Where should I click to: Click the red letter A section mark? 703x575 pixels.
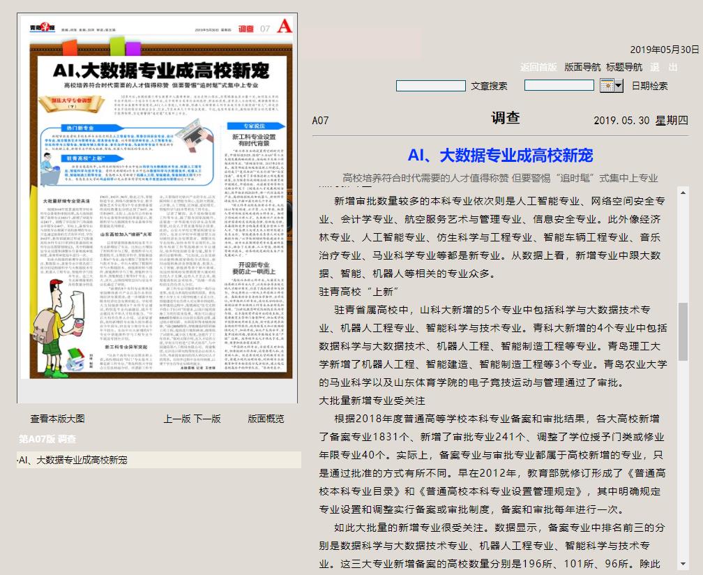284,27
